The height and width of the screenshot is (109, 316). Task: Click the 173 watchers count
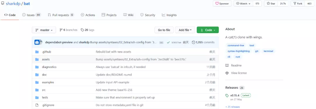[x=257, y=4]
